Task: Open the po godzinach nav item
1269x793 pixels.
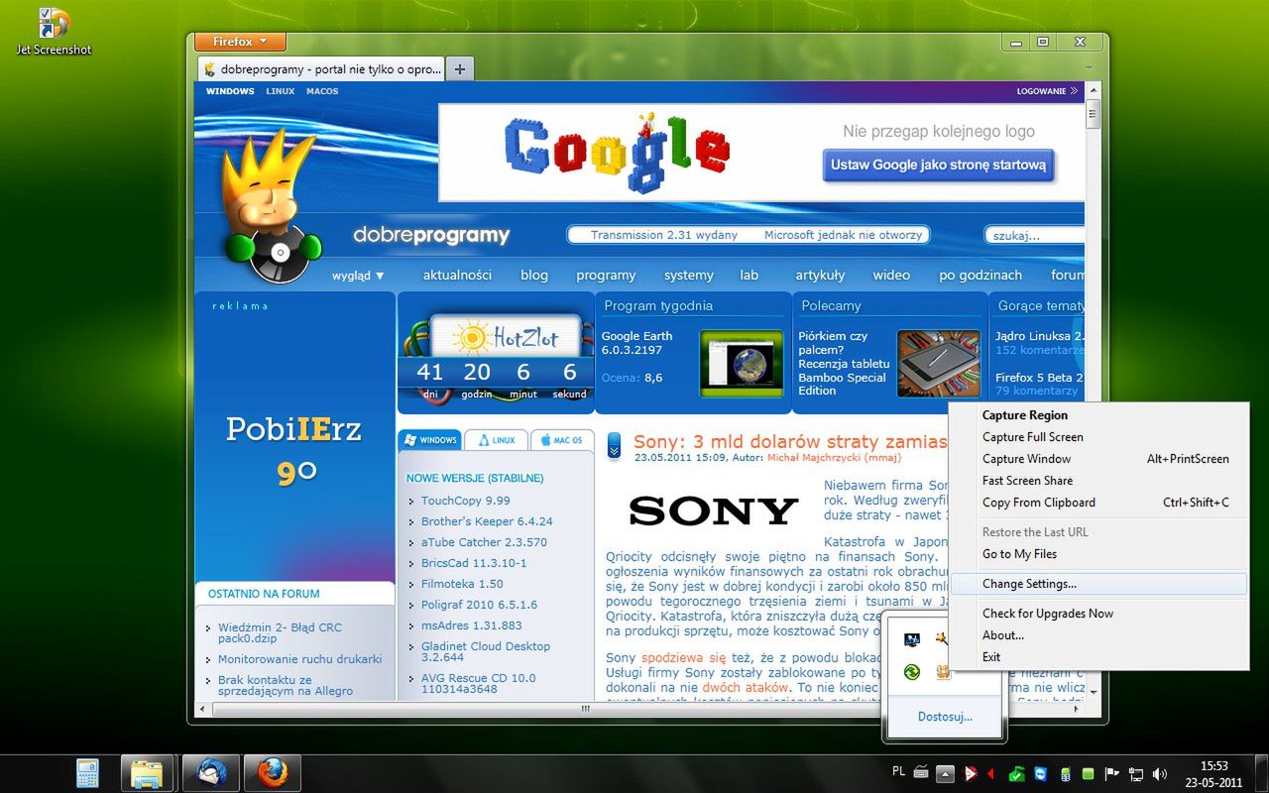Action: point(981,276)
